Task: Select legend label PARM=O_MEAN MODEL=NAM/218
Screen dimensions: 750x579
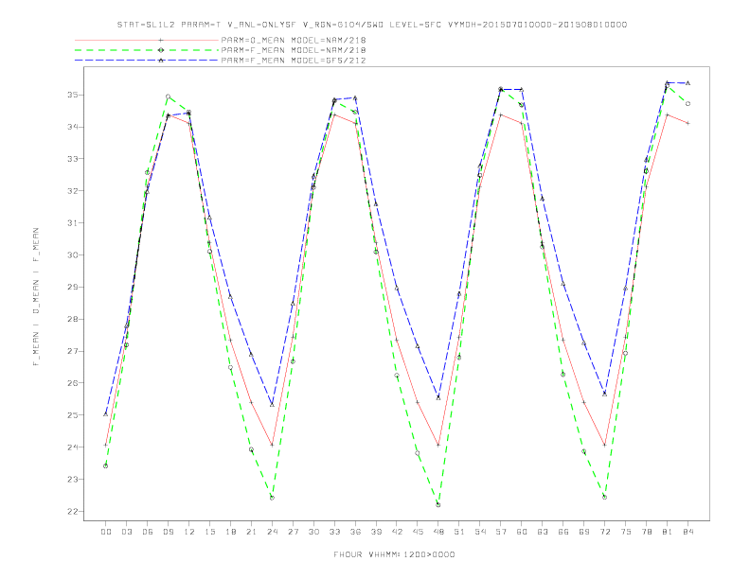Action: click(294, 40)
